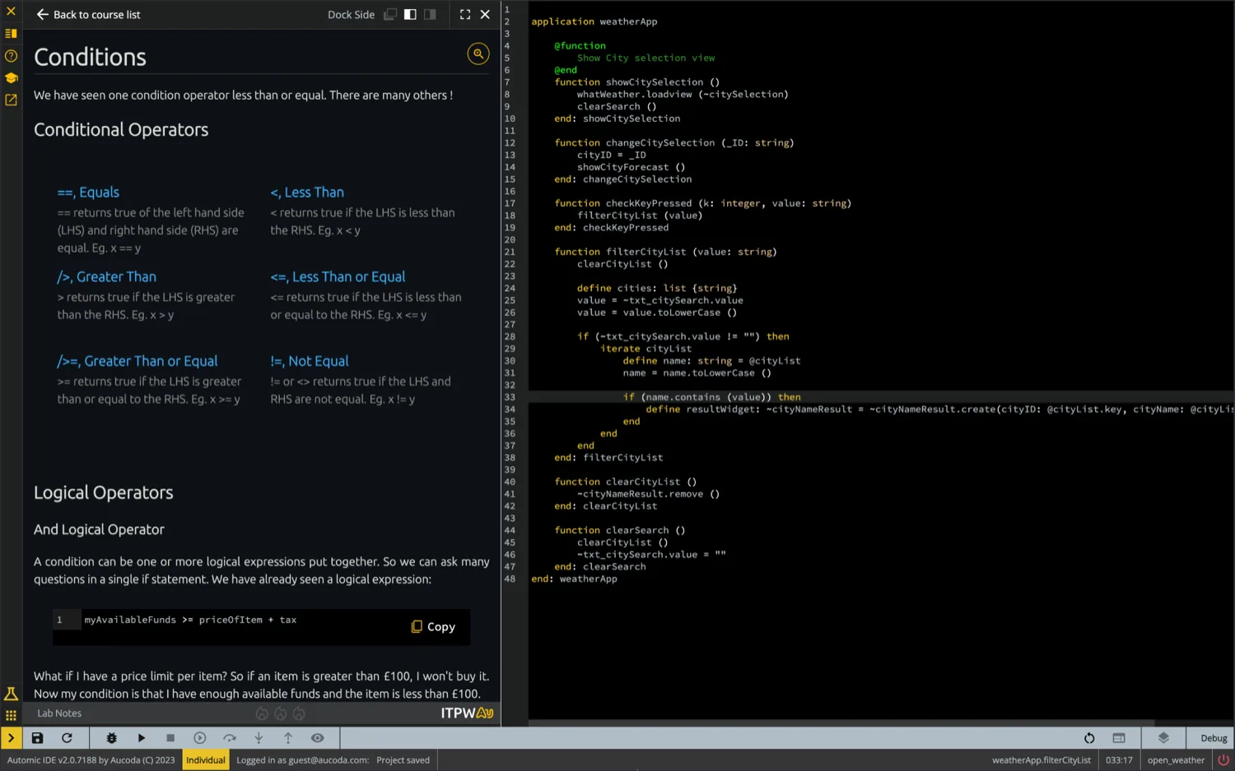Screen dimensions: 1235x771
Task: Click the '/>=, Greater Than or Equal' heading
Action: coord(137,361)
